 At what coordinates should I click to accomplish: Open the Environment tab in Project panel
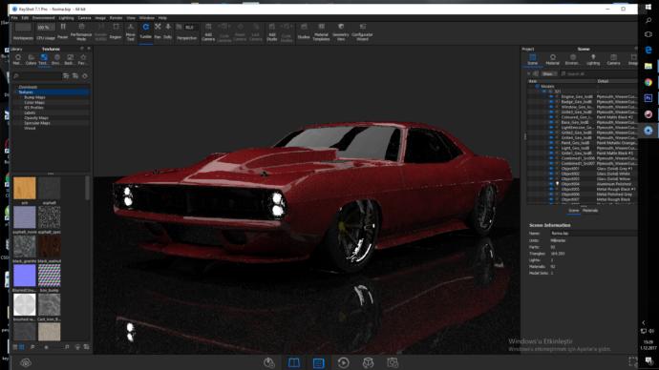pos(572,59)
